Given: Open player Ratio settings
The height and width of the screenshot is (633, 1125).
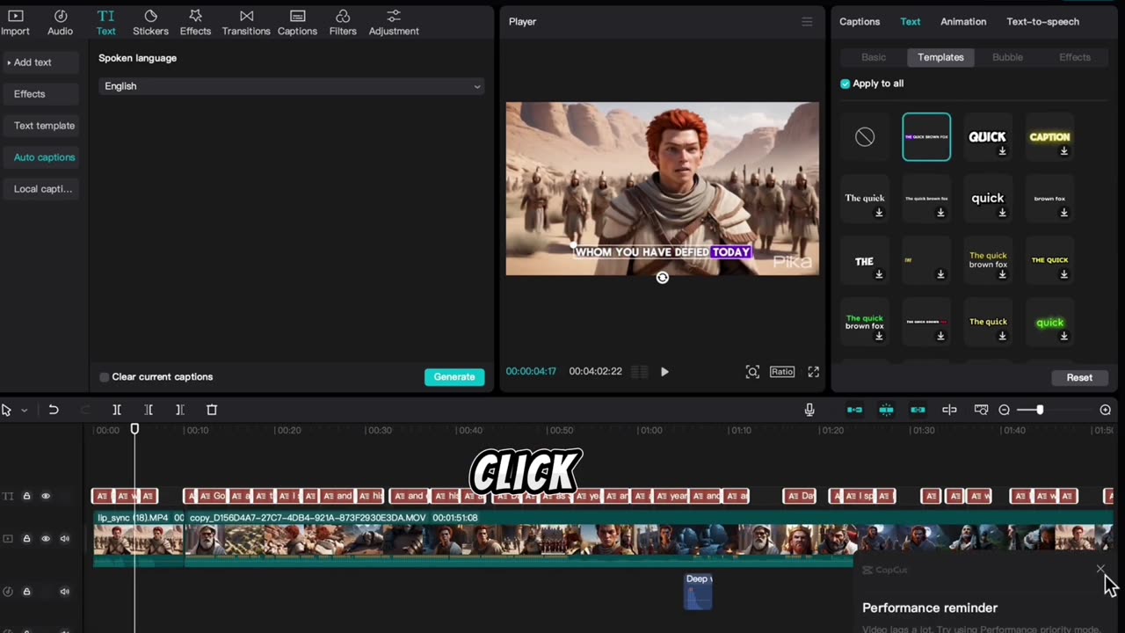Looking at the screenshot, I should pyautogui.click(x=782, y=372).
